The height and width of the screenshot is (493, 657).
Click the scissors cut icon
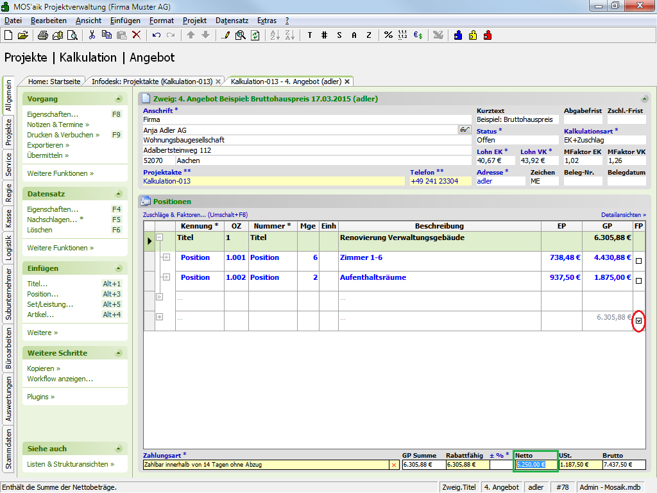[x=92, y=35]
